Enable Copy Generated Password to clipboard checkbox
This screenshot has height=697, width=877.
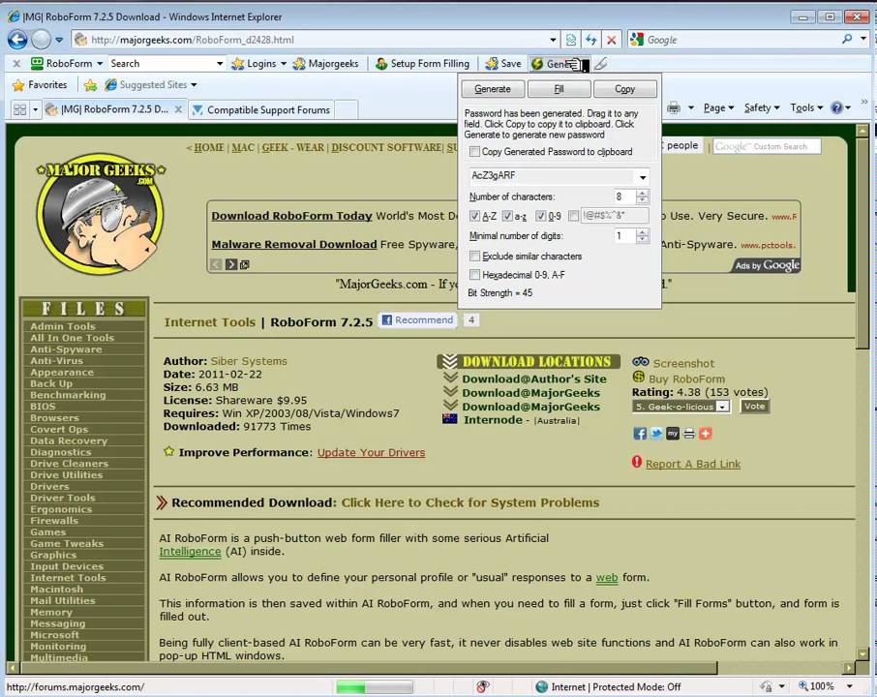(x=474, y=152)
